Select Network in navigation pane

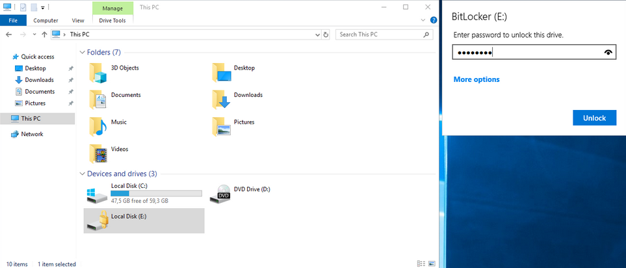[32, 134]
